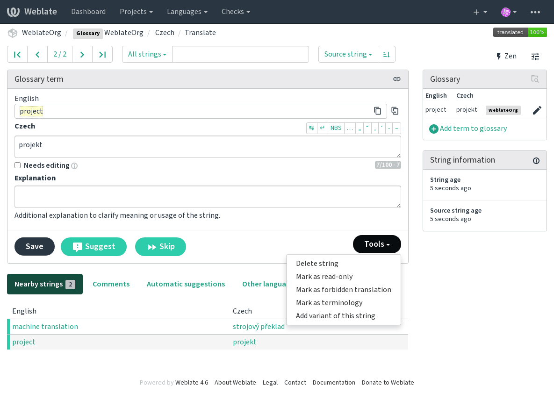Image resolution: width=554 pixels, height=400 pixels.
Task: Clone source into translation field
Action: [x=395, y=111]
